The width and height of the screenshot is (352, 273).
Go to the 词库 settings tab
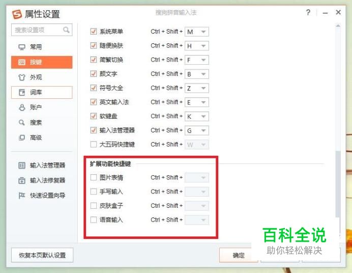click(x=42, y=92)
